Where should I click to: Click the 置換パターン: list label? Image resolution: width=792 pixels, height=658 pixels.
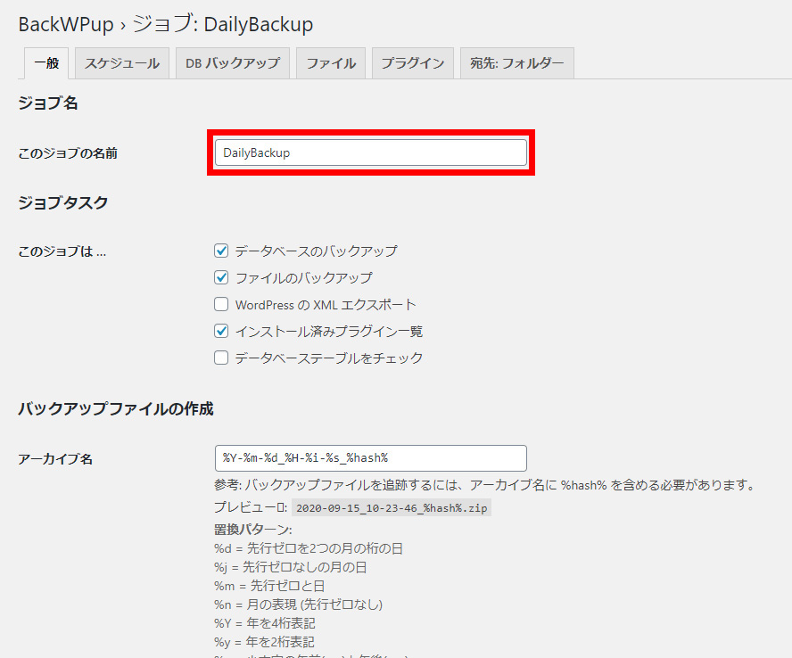[x=246, y=530]
